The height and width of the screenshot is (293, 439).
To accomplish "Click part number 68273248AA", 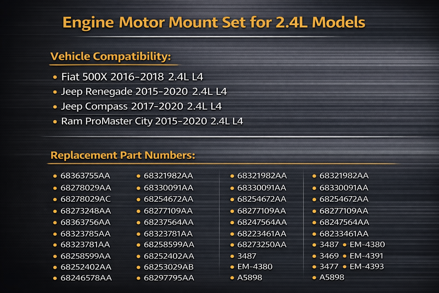I will tap(86, 211).
